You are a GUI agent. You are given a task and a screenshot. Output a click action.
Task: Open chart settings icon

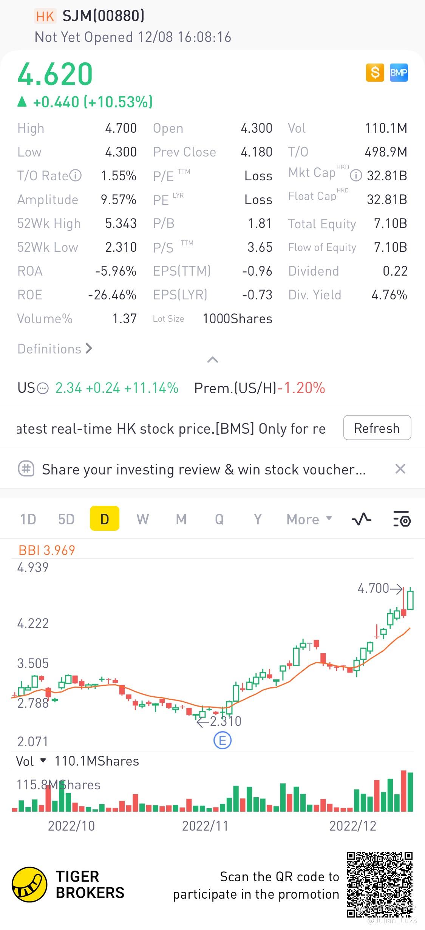(402, 519)
